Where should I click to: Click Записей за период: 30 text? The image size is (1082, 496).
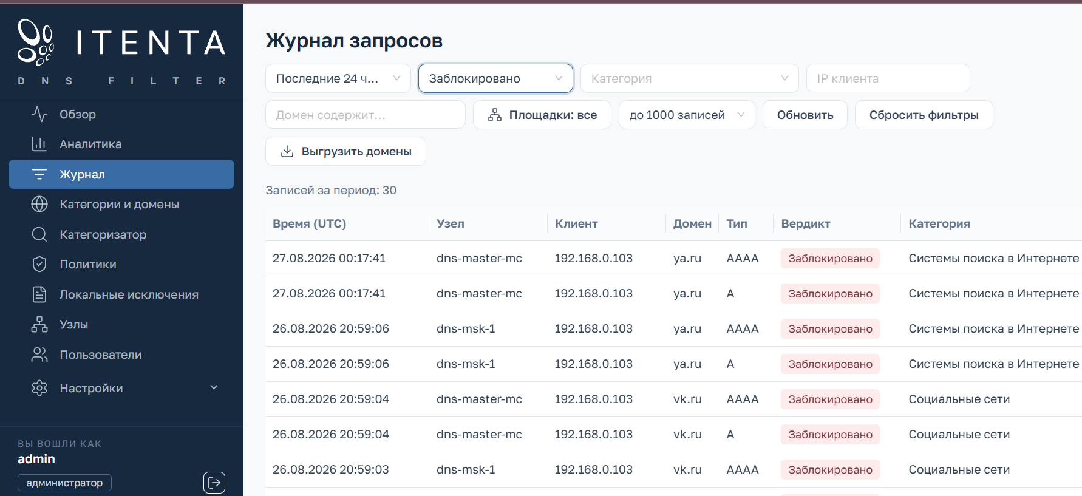tap(331, 190)
